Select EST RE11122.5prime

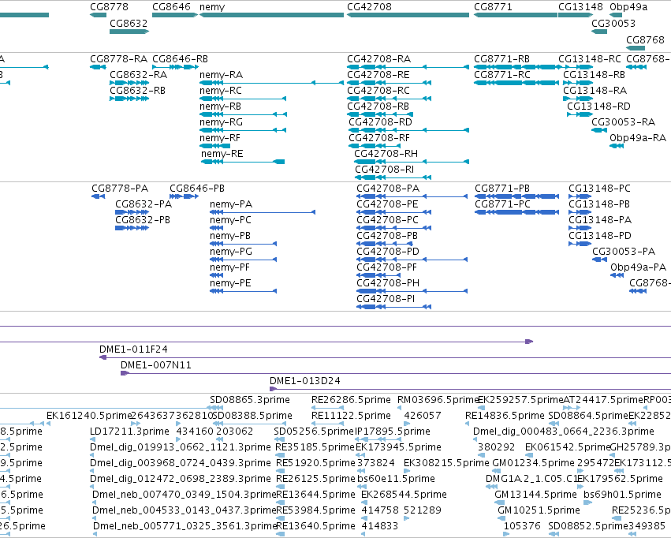coord(351,416)
